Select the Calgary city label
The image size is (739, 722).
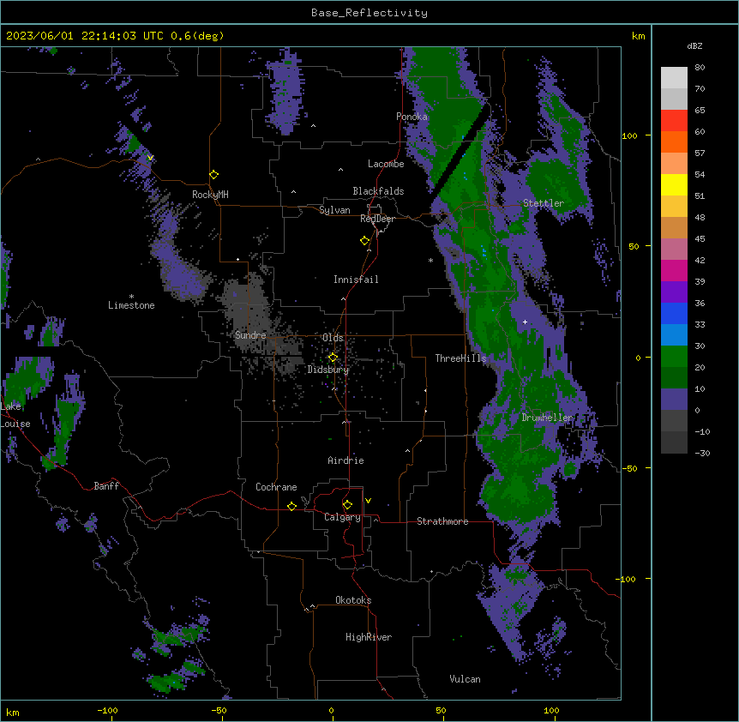pos(342,517)
